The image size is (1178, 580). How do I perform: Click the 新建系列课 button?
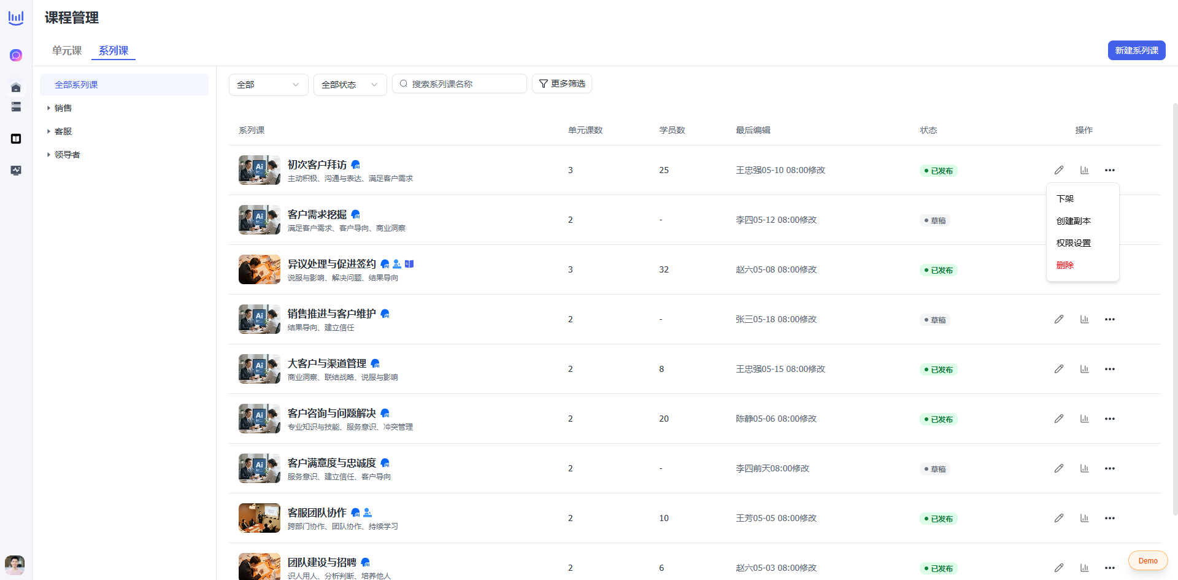1136,50
